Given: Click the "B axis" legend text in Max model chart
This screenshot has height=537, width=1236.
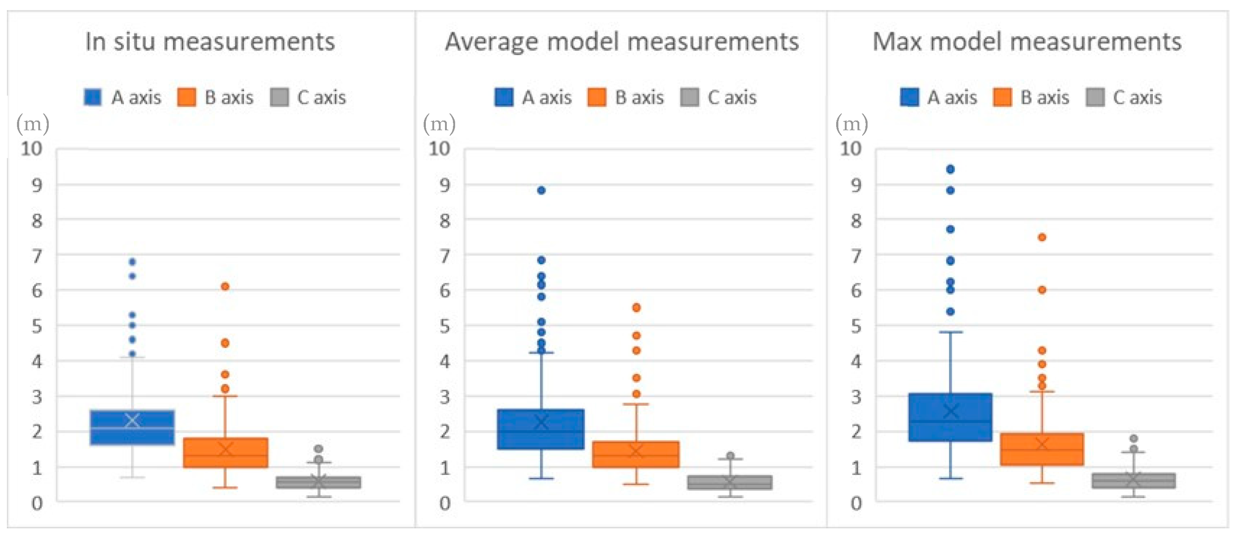Looking at the screenshot, I should [1045, 97].
